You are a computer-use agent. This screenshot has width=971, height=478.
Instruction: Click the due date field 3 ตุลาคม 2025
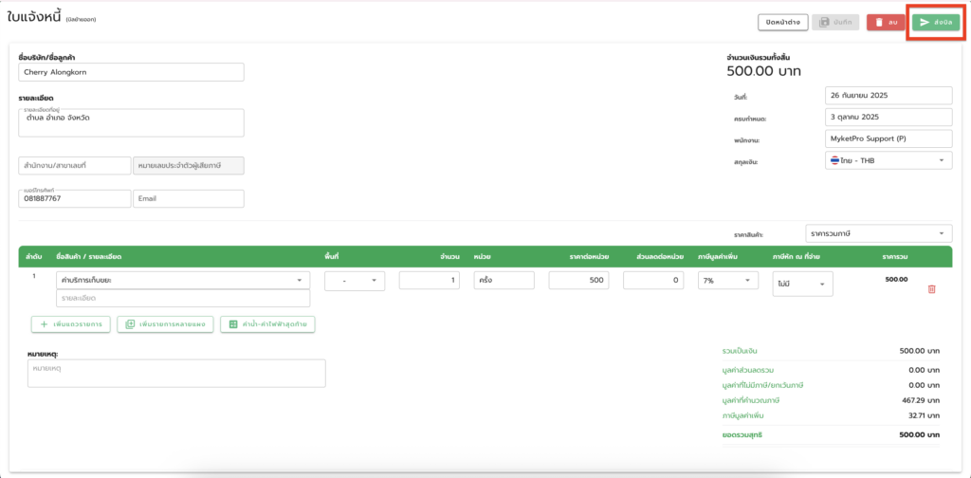(888, 118)
